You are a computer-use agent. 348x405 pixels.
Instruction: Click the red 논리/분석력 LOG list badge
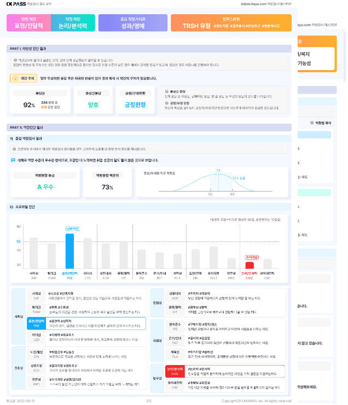point(175,372)
